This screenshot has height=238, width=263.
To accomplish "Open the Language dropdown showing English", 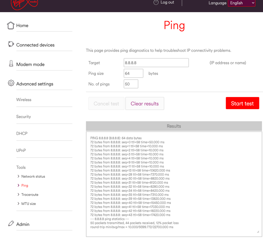I will 241,3.
